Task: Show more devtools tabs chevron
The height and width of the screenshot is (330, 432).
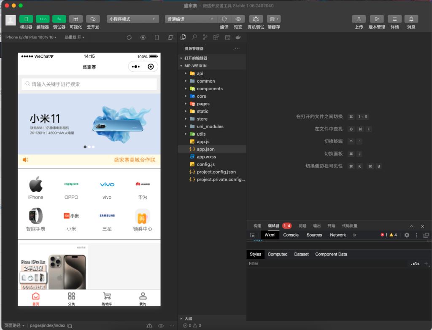Action: point(354,235)
